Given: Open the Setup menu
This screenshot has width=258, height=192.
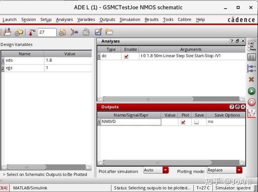Looking at the screenshot, I should 46,20.
